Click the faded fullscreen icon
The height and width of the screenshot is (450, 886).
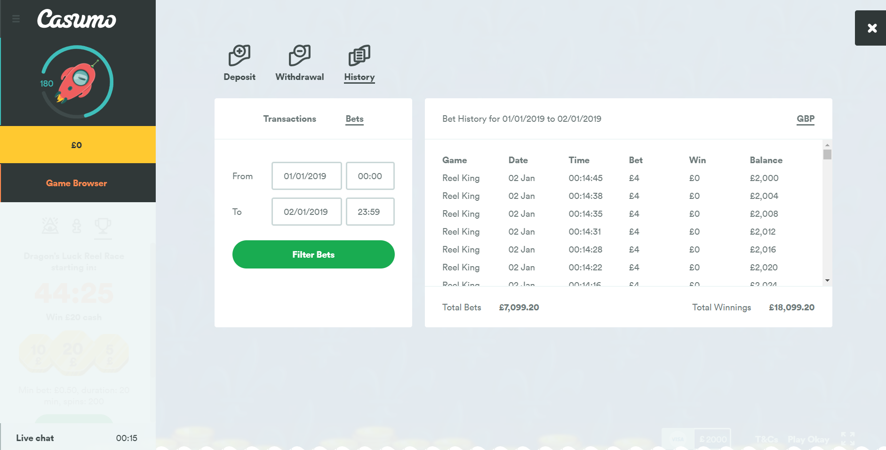[x=848, y=439]
